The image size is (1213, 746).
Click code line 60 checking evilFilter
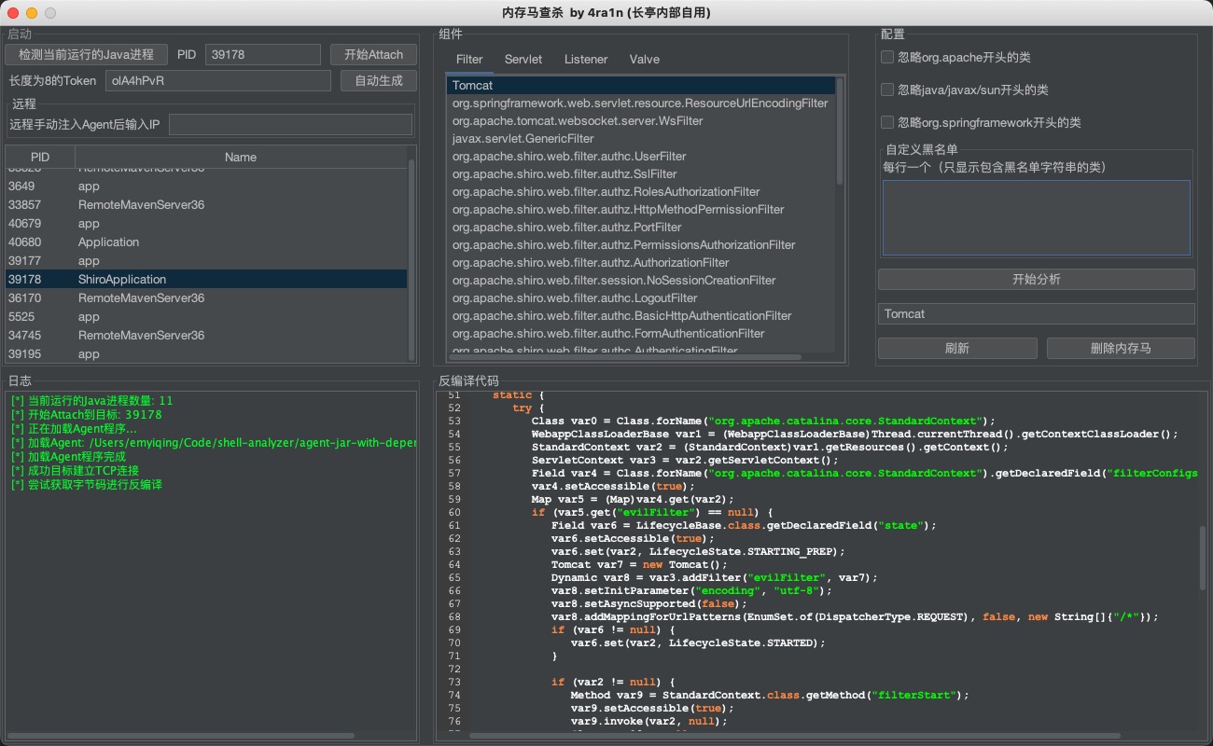pos(652,512)
